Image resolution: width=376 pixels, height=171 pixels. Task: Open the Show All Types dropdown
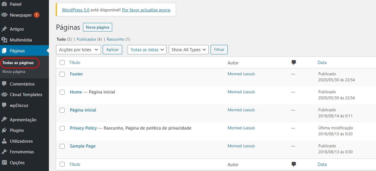[189, 49]
